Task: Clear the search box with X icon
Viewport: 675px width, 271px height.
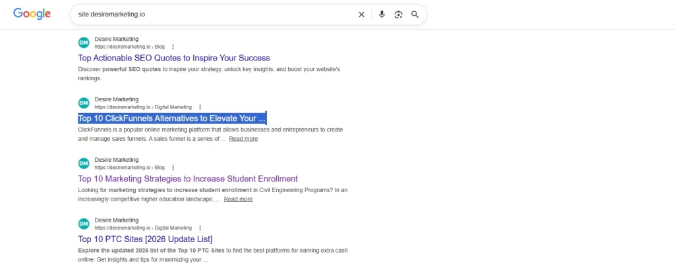Action: tap(362, 14)
